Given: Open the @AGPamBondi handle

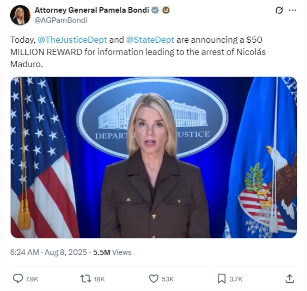Looking at the screenshot, I should 61,20.
